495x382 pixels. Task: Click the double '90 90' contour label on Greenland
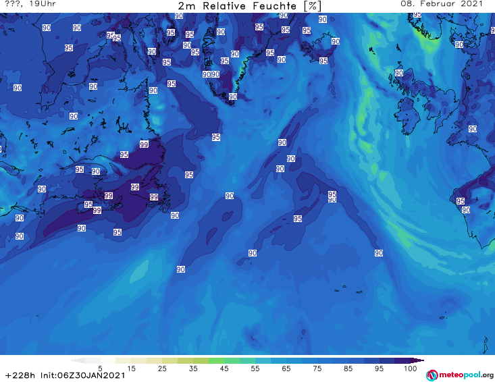click(x=211, y=74)
